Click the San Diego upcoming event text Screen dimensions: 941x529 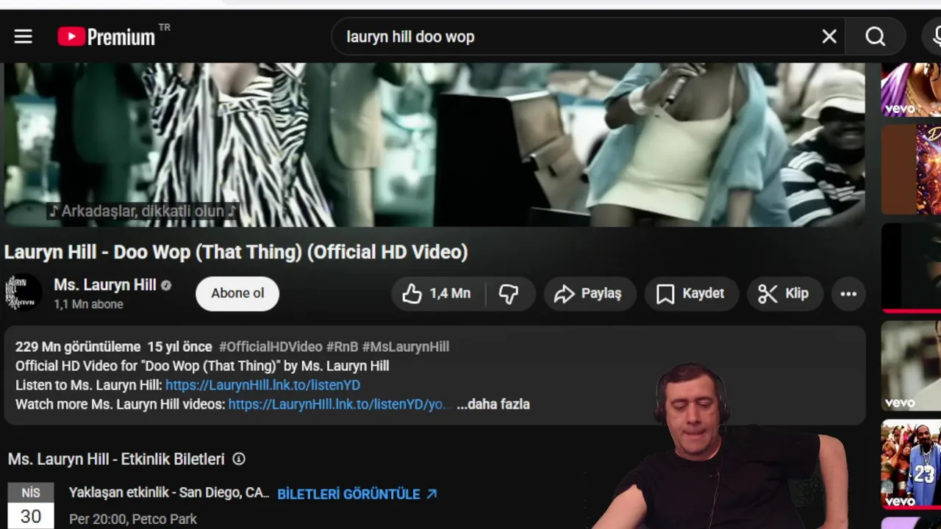169,493
